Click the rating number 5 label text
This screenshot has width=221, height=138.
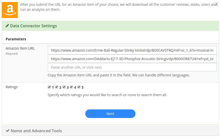pyautogui.click(x=82, y=87)
